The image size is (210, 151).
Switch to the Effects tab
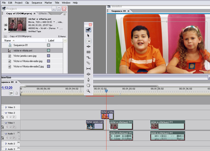click(43, 13)
